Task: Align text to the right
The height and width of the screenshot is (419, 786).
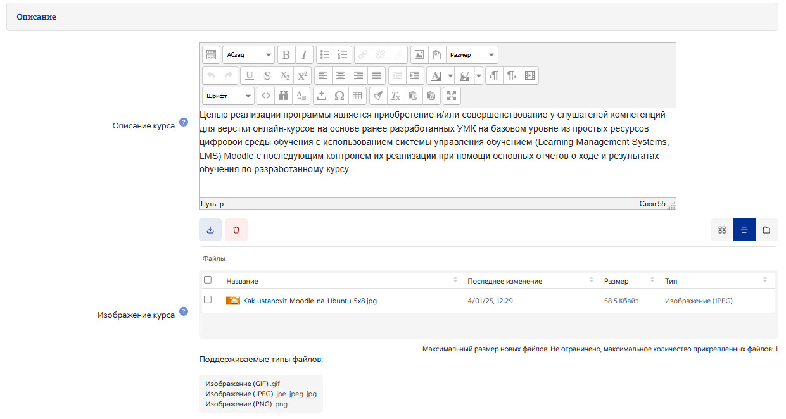Action: 358,76
